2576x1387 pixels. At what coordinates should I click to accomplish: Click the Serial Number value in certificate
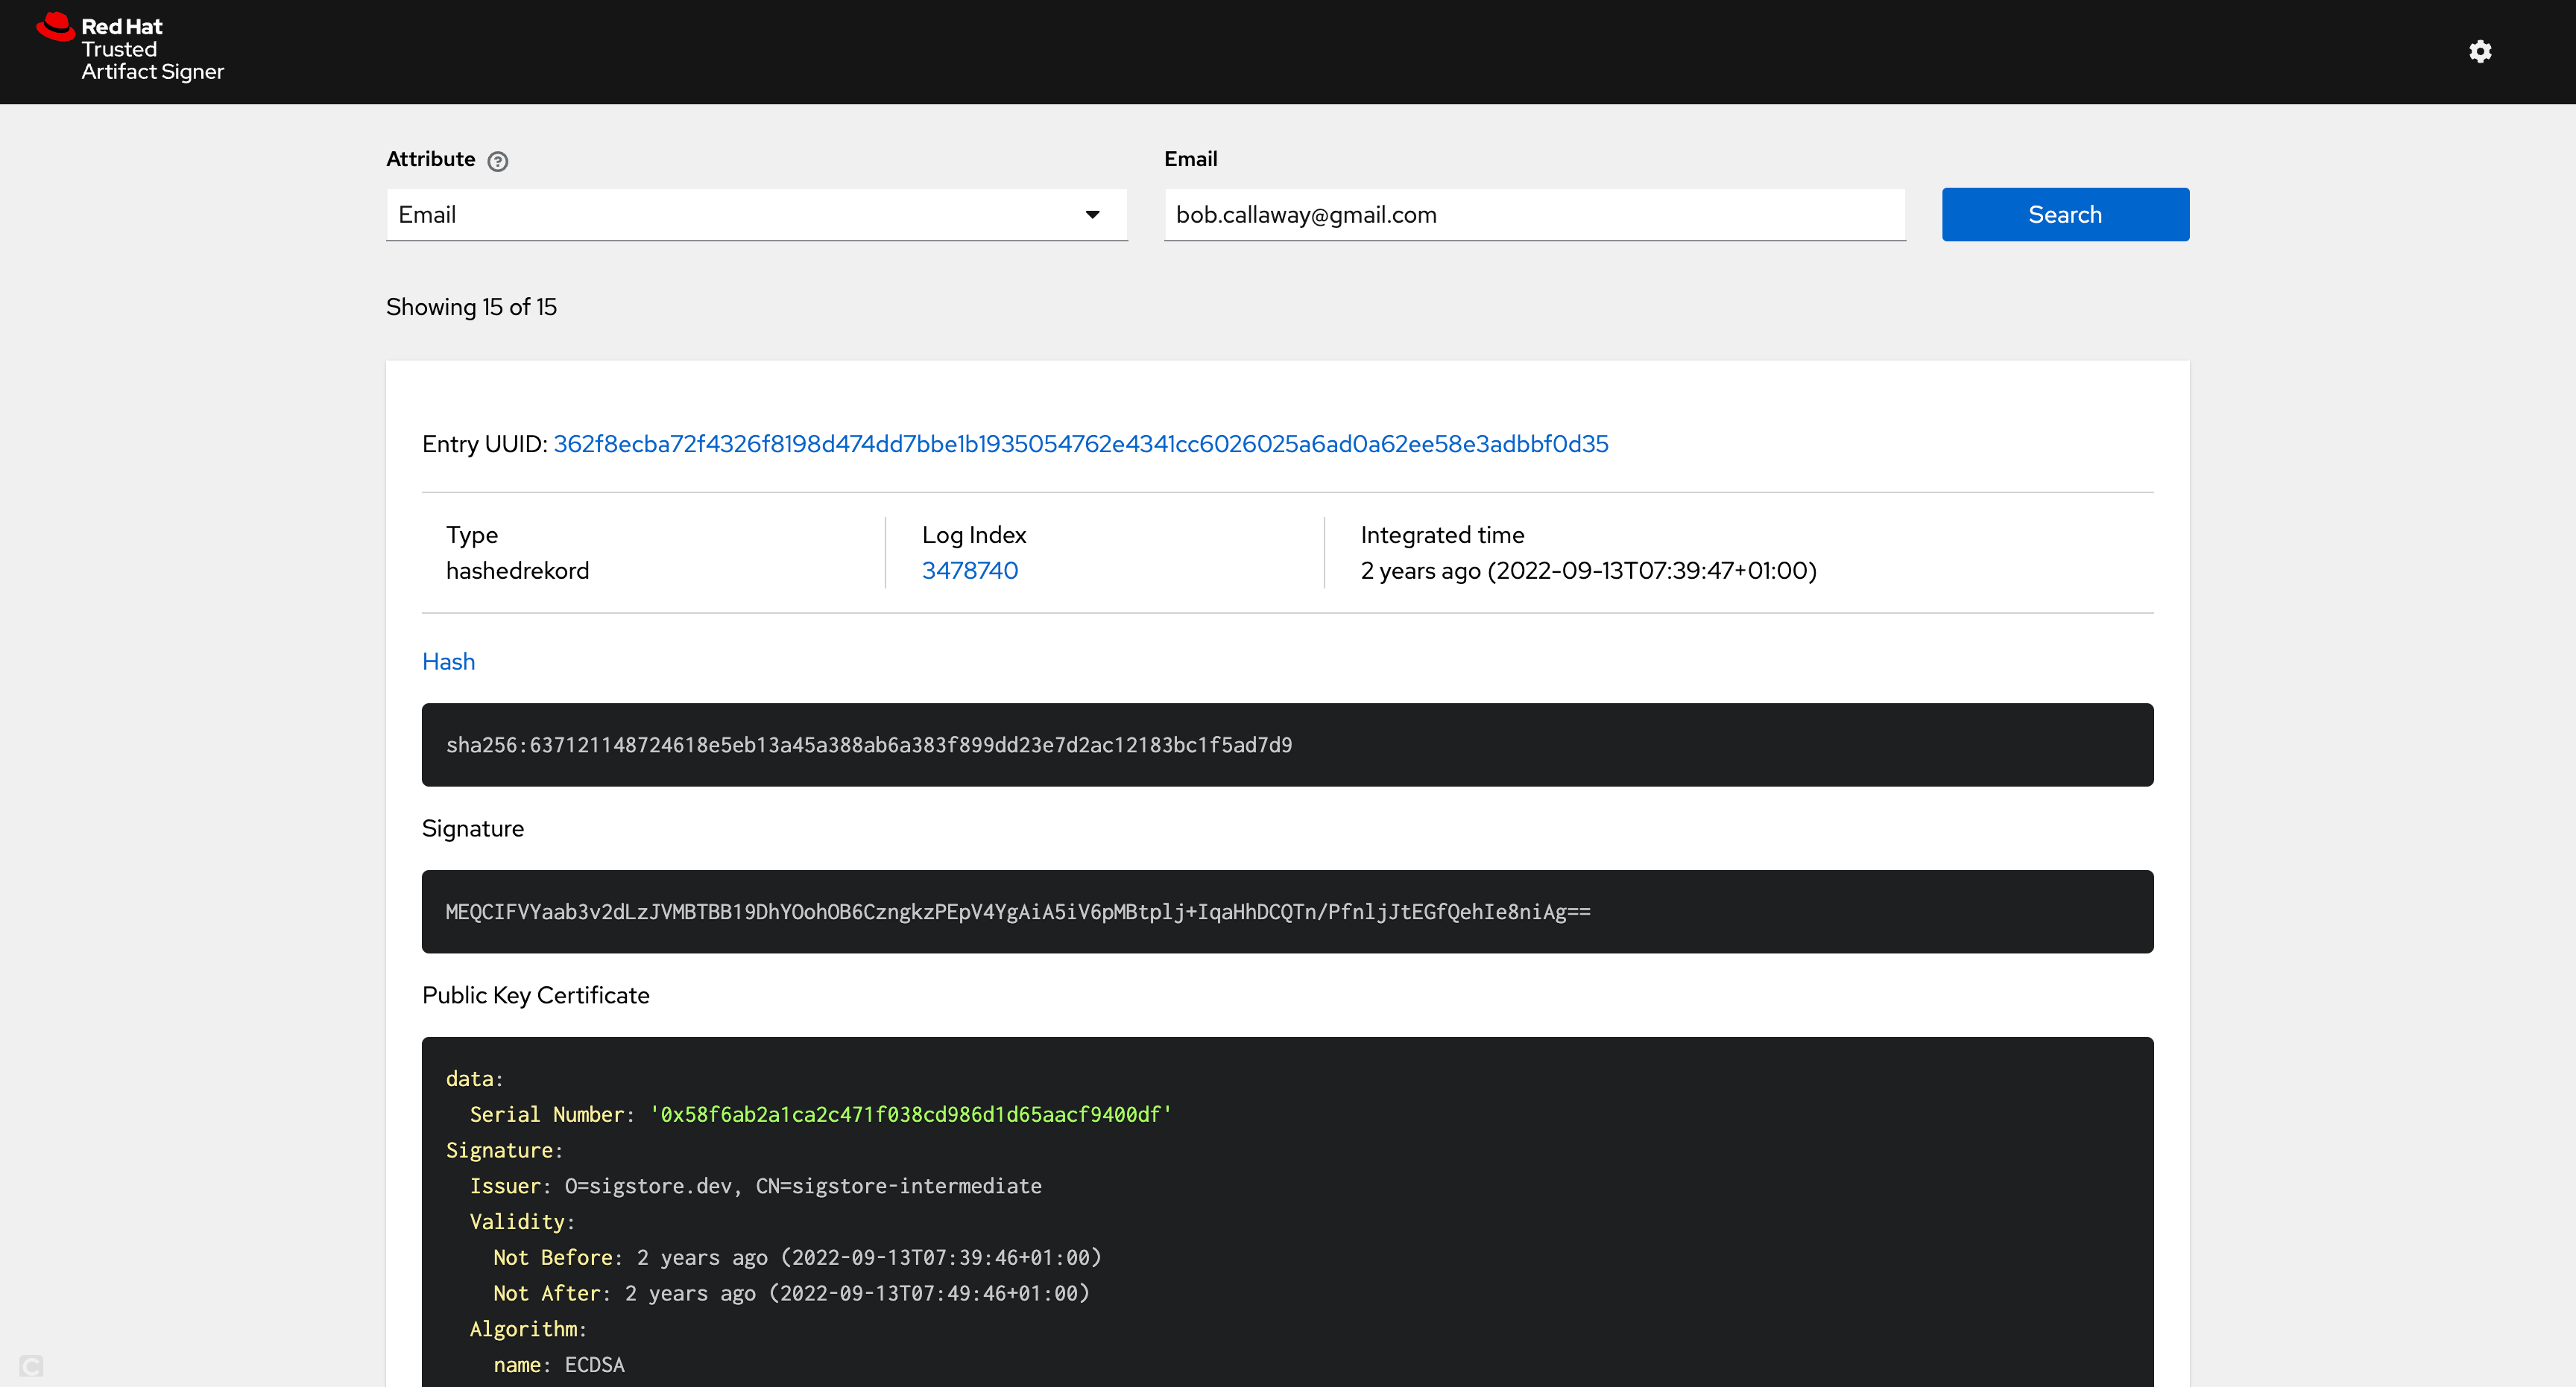tap(910, 1114)
